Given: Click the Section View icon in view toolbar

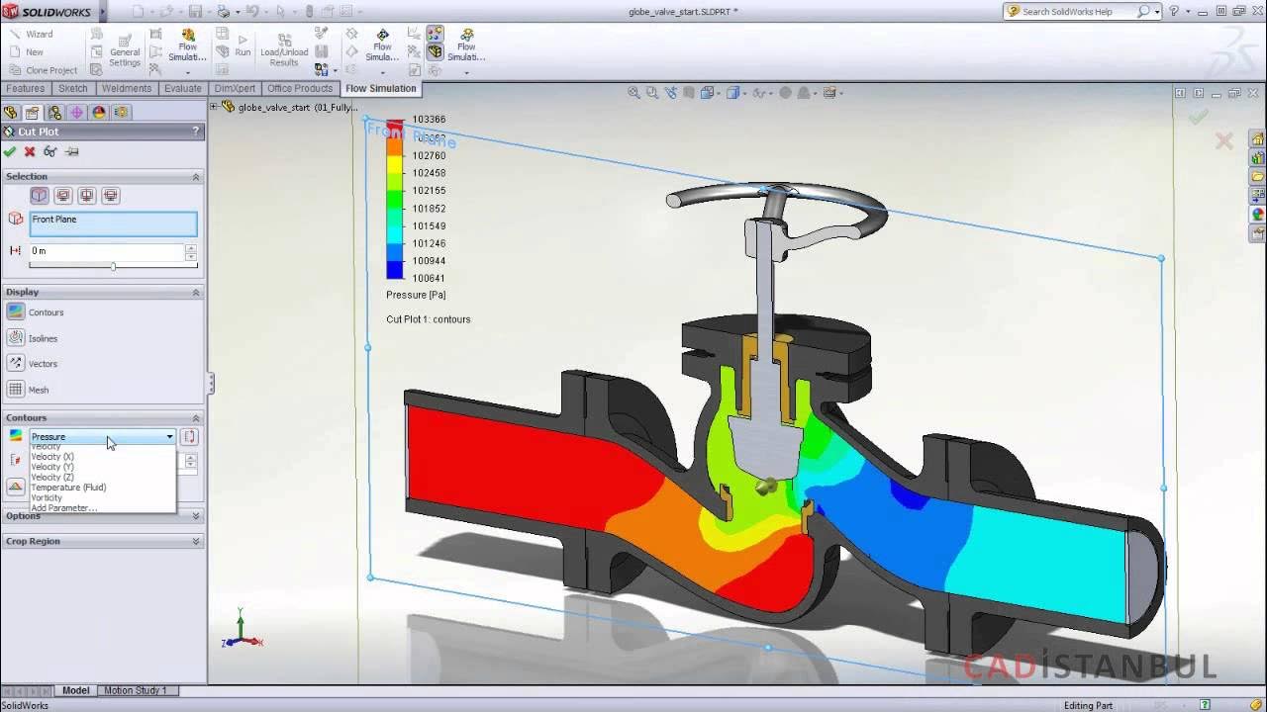Looking at the screenshot, I should [x=690, y=92].
